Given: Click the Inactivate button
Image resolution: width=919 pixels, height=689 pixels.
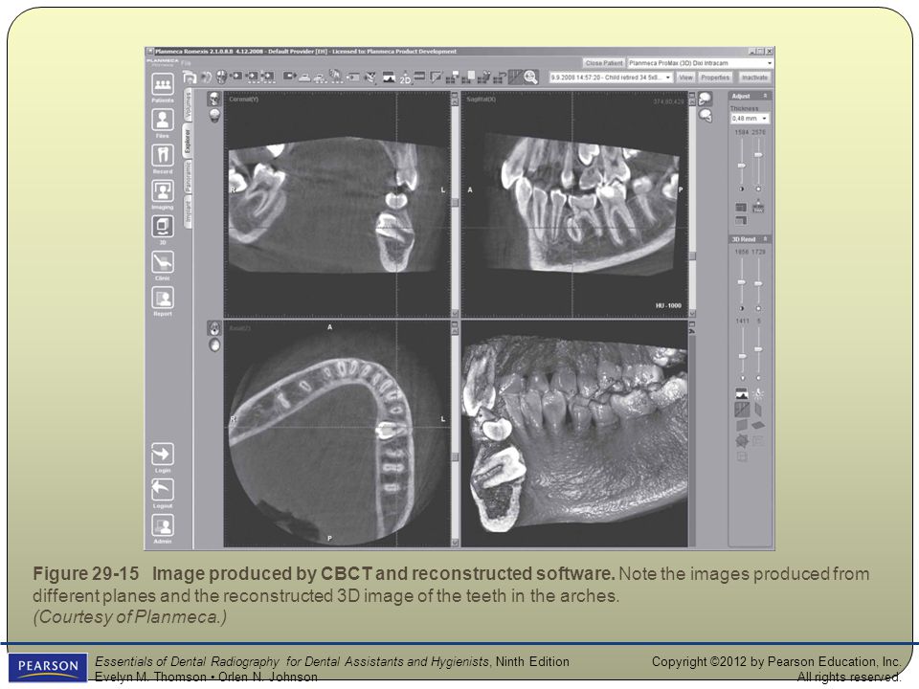Looking at the screenshot, I should pos(754,78).
